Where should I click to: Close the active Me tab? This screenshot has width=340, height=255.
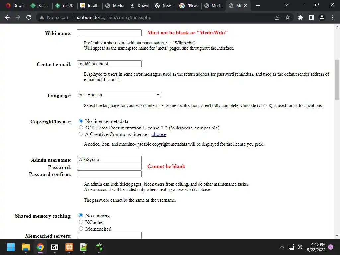[x=245, y=6]
